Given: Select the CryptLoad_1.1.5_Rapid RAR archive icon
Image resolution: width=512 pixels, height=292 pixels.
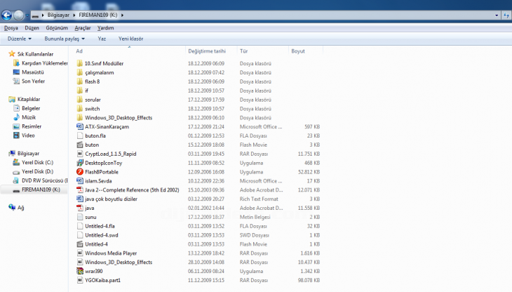Looking at the screenshot, I should [x=79, y=154].
